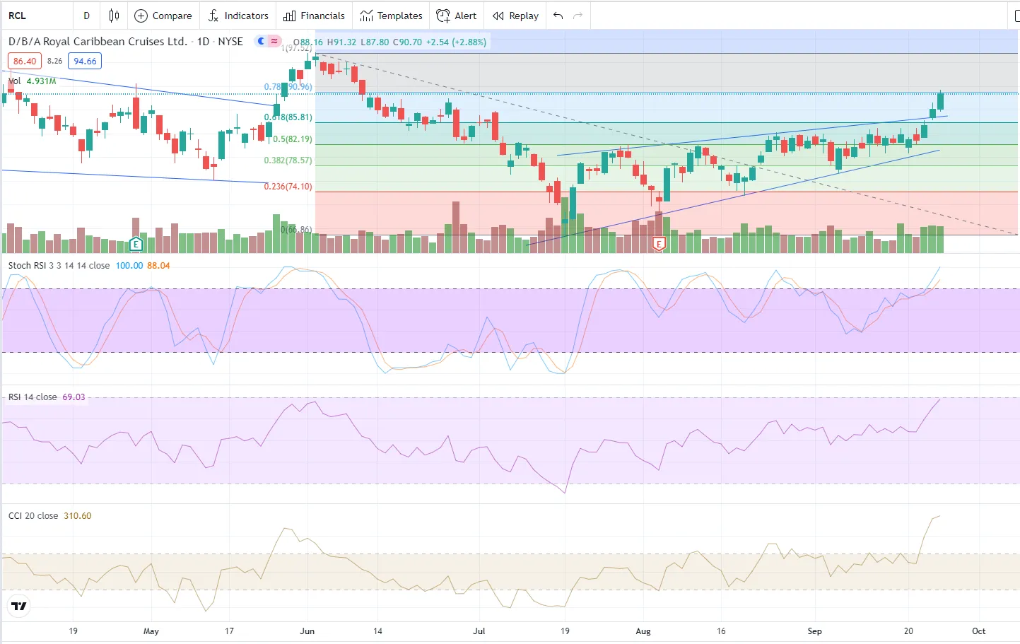Select the CCI 20 close legend
This screenshot has height=644, width=1020.
click(x=33, y=516)
